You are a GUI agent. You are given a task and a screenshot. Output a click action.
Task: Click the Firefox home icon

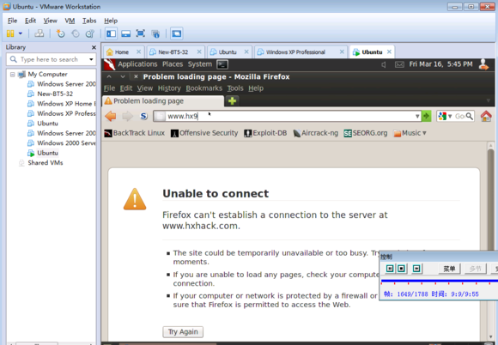point(486,116)
